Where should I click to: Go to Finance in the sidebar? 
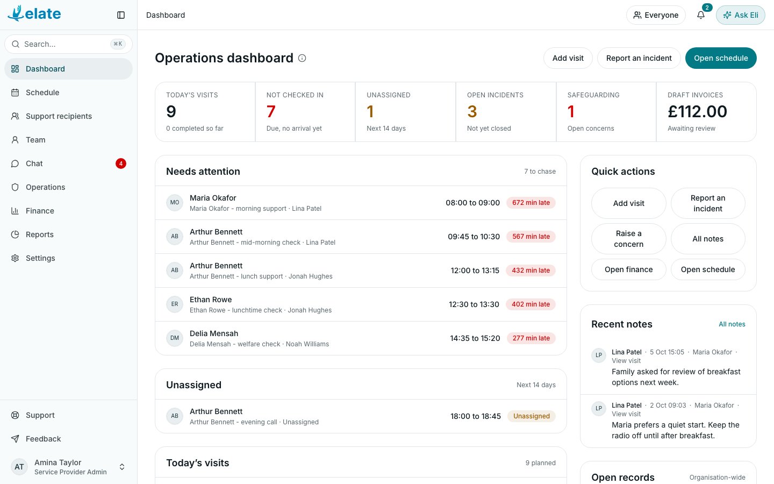tap(68, 211)
